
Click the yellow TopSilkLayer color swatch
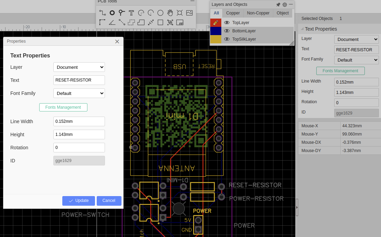pos(215,39)
